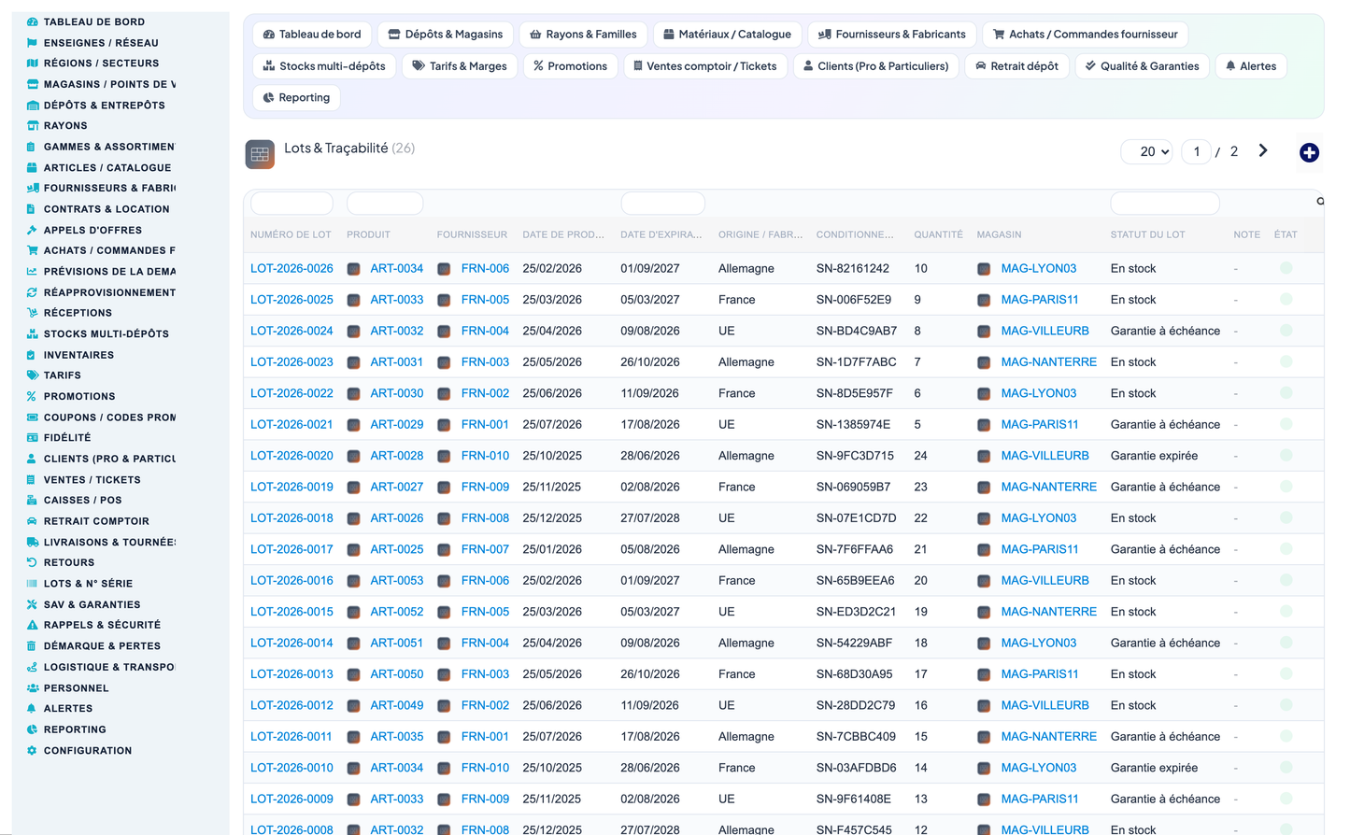1350x835 pixels.
Task: Switch to the Tarifs & Marges tab
Action: [460, 66]
